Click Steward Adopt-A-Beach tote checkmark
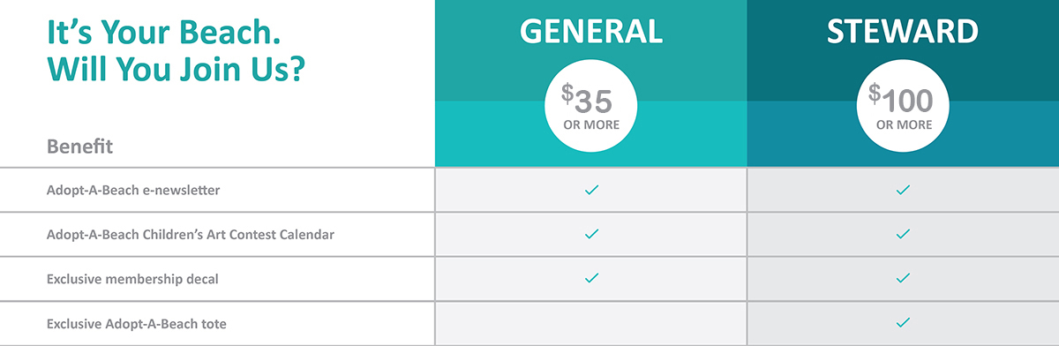This screenshot has width=1059, height=346. (x=902, y=323)
